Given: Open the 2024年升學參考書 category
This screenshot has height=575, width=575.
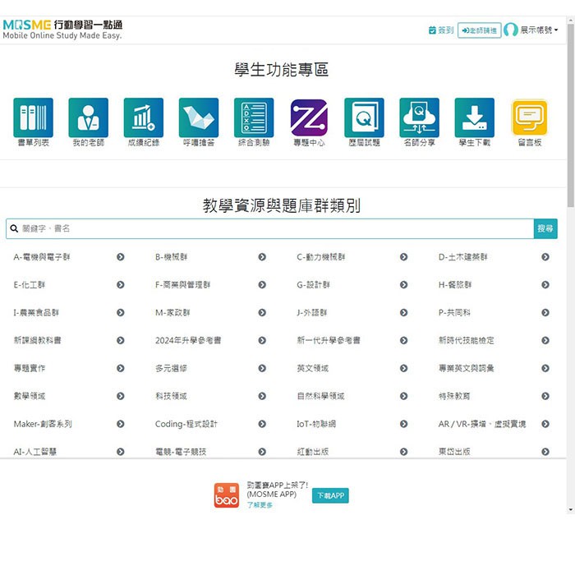Looking at the screenshot, I should point(188,340).
